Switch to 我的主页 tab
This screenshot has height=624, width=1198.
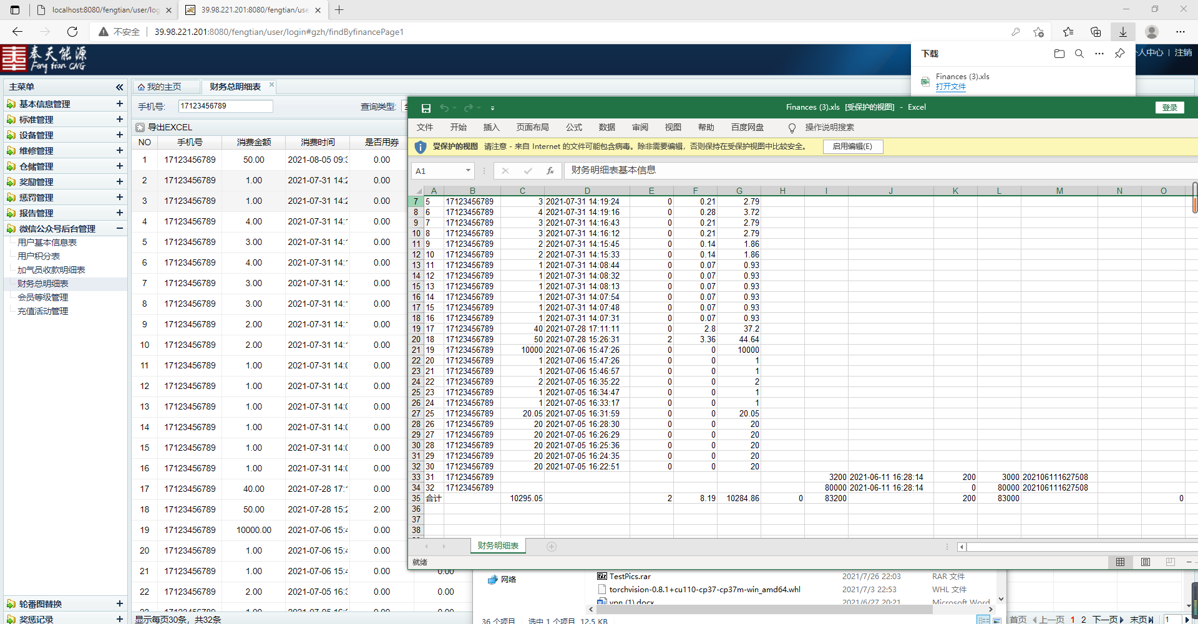[x=164, y=87]
